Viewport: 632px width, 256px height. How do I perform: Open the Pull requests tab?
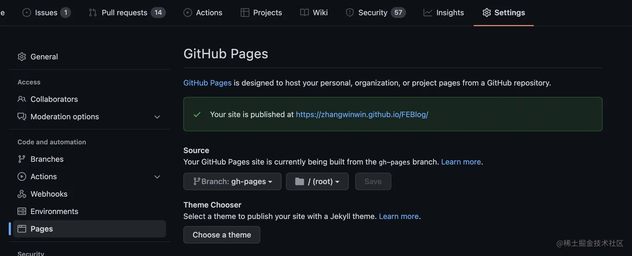tap(127, 13)
